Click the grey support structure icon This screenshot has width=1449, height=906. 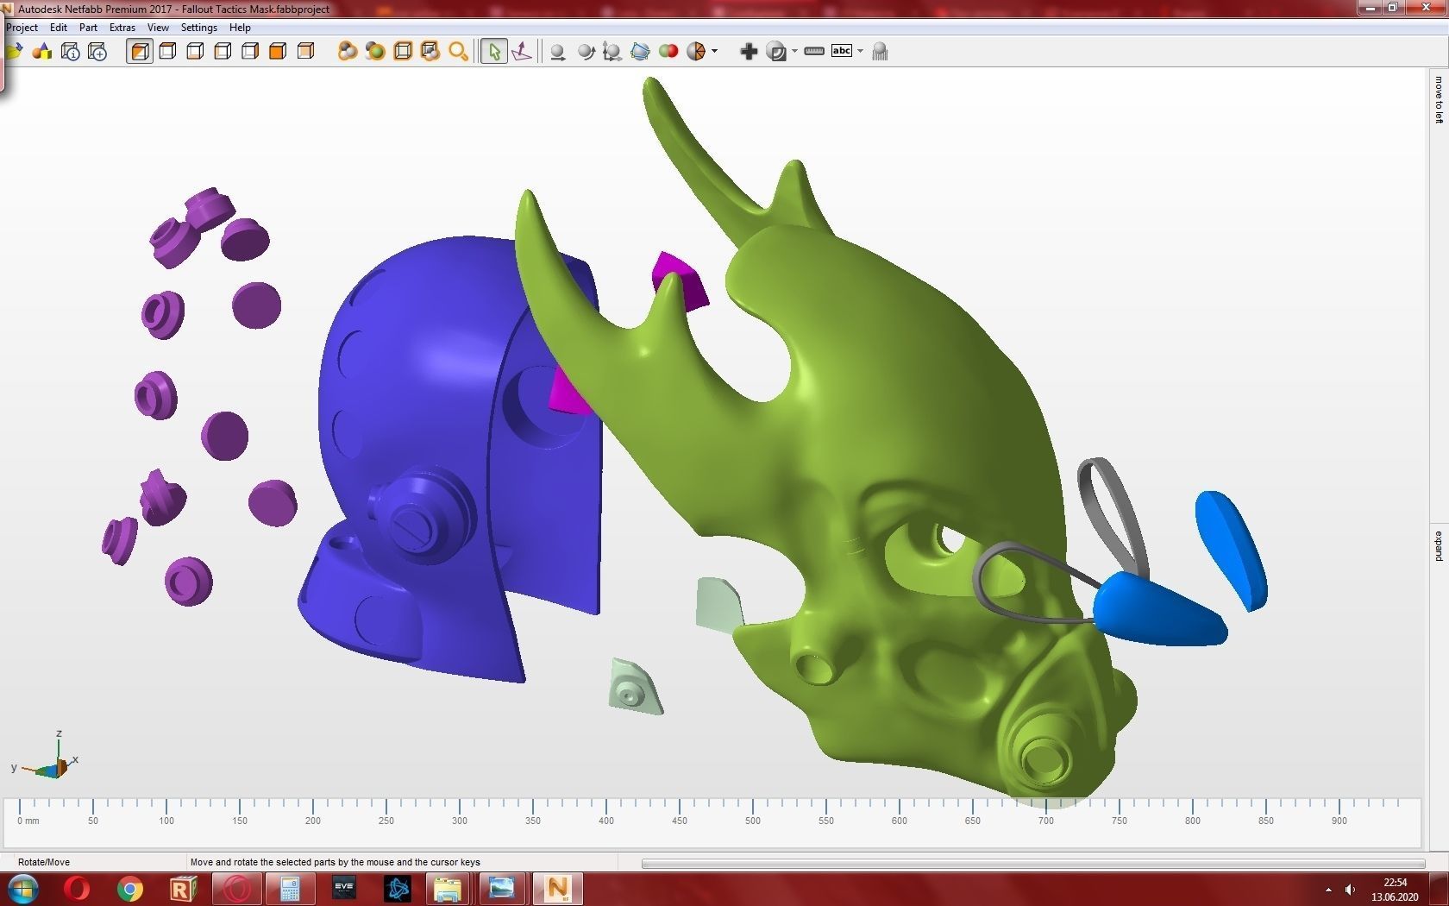point(880,52)
